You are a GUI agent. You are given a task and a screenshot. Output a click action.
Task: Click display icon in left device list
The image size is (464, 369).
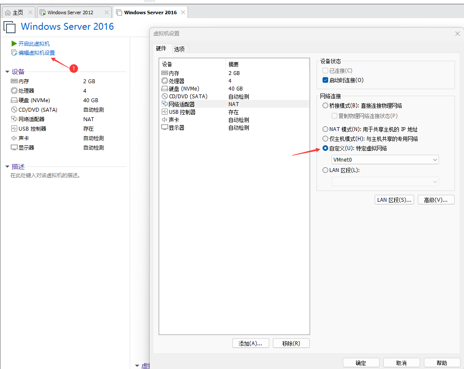coord(14,147)
